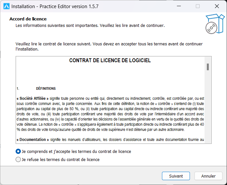Click the maximize window button
The image size is (227, 185).
[x=198, y=6]
